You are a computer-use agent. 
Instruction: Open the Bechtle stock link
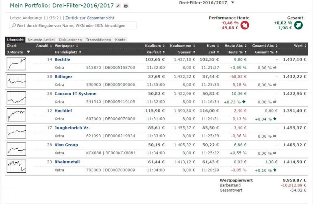click(62, 59)
